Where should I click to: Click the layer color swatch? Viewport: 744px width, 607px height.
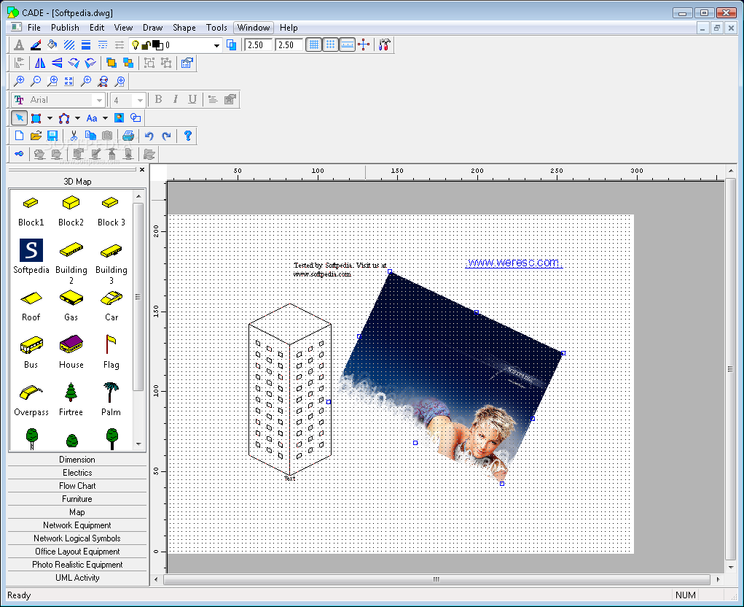(157, 45)
